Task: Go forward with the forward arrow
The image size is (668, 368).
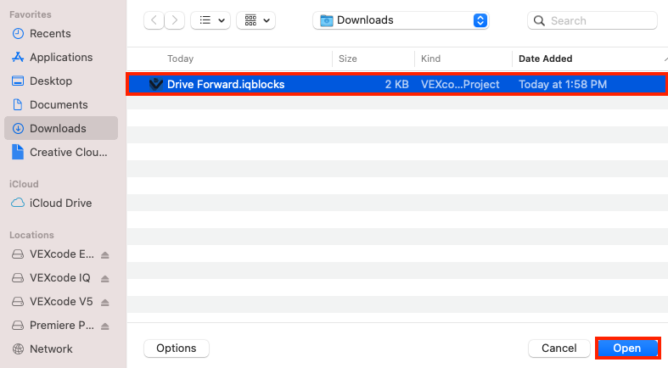Action: click(x=175, y=20)
